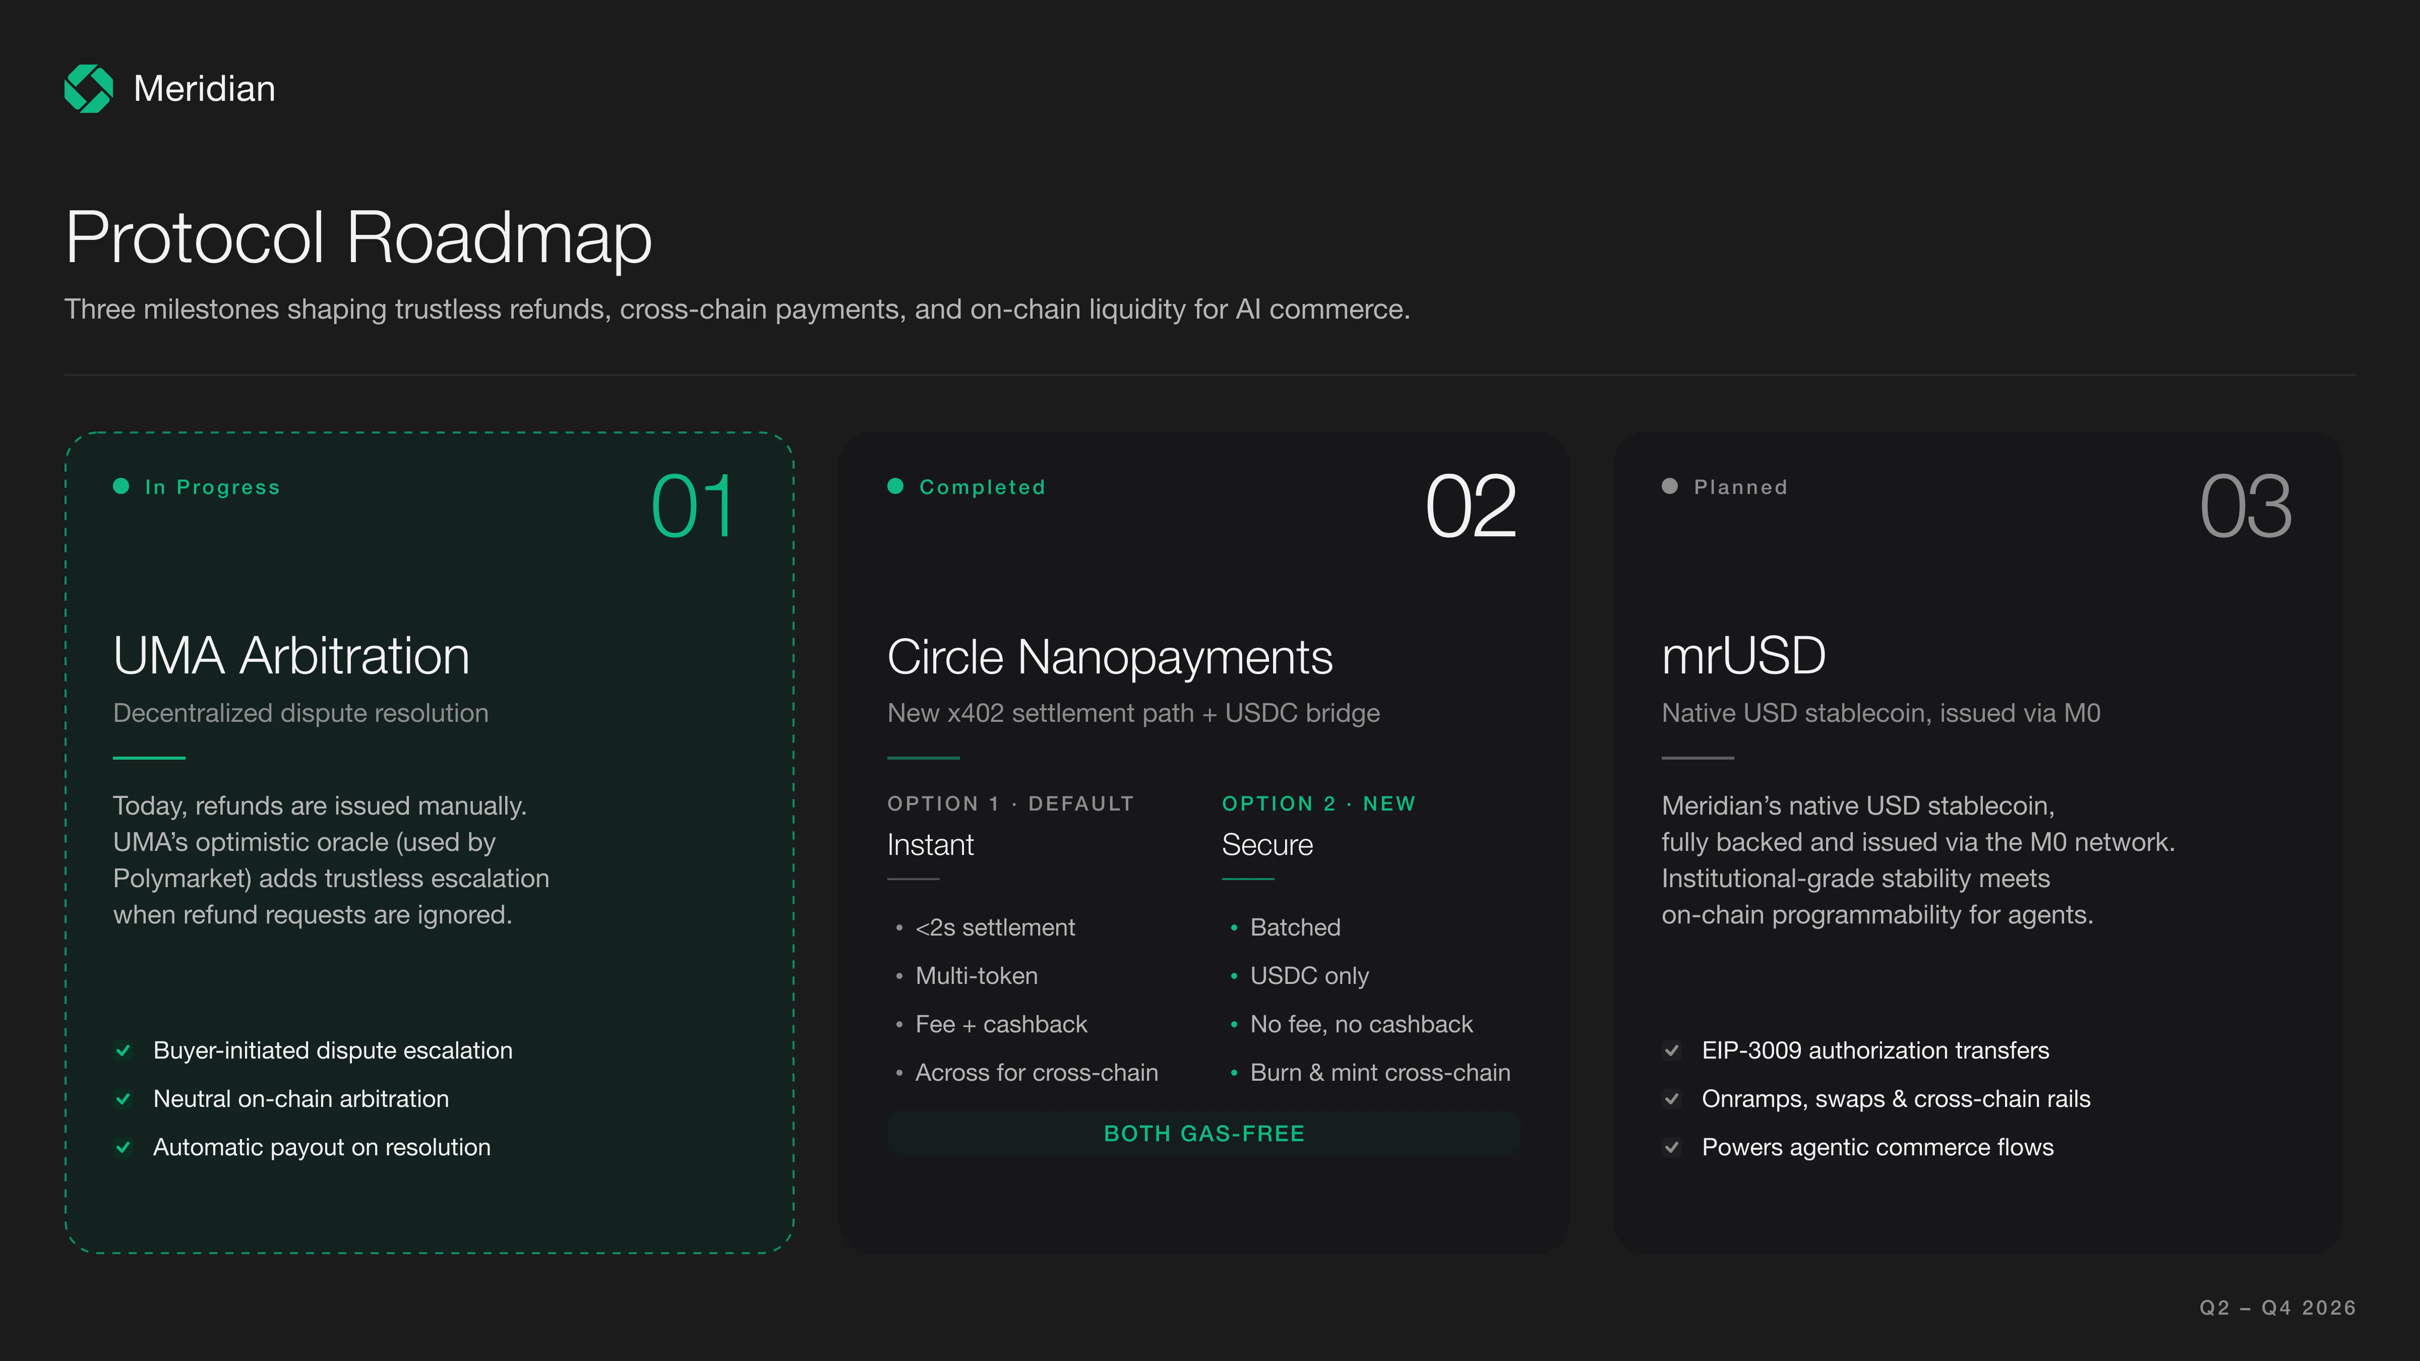Select 'Neutral on-chain arbitration' text
The height and width of the screenshot is (1361, 2420).
coord(300,1099)
